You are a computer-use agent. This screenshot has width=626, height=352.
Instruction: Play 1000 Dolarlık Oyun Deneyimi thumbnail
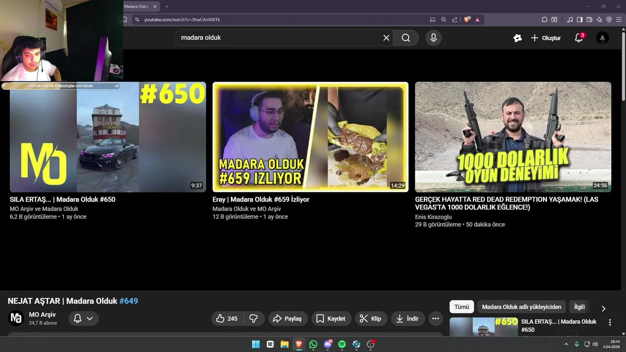[x=513, y=137]
